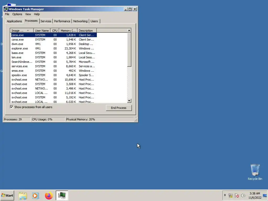Click the 23,304 K memory value

[70, 48]
